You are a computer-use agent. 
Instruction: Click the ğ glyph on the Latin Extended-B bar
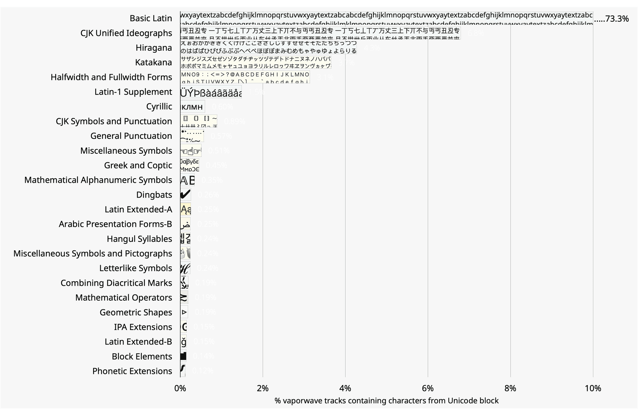[x=184, y=341]
